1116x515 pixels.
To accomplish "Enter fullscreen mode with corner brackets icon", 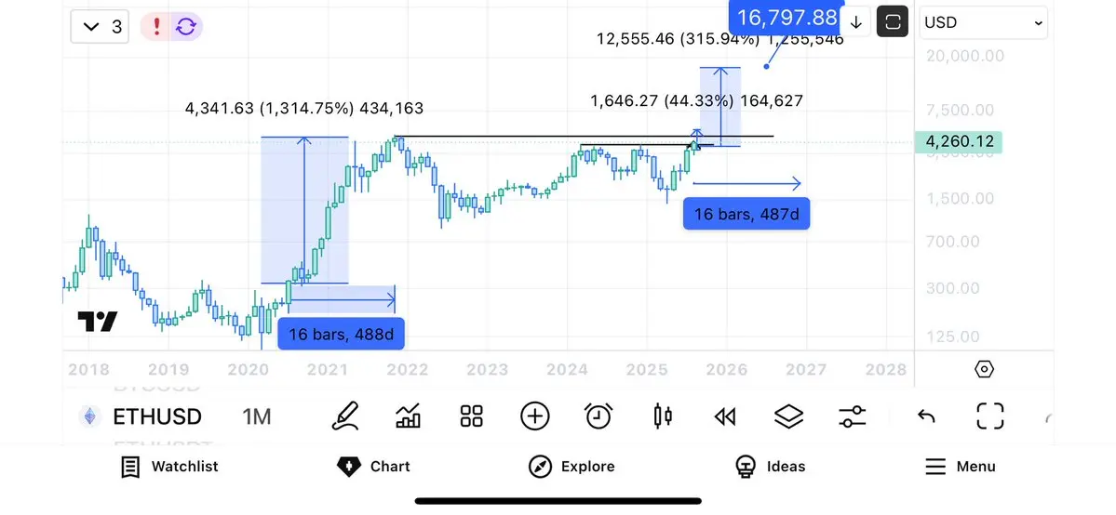I will 990,416.
